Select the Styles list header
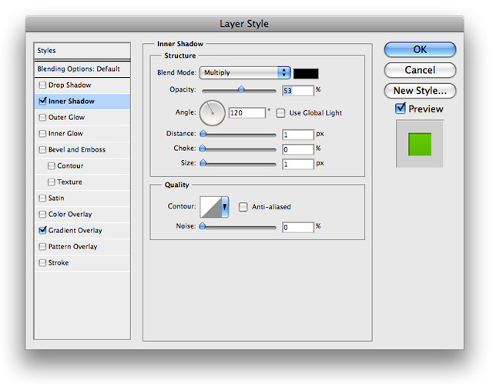Viewport: 493px width, 384px height. pos(82,51)
